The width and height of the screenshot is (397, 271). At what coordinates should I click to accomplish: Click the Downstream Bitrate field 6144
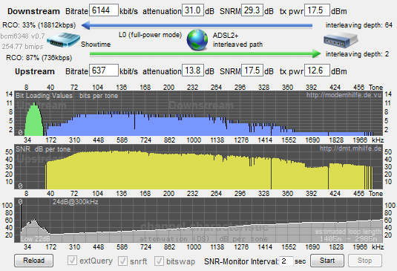coord(104,10)
